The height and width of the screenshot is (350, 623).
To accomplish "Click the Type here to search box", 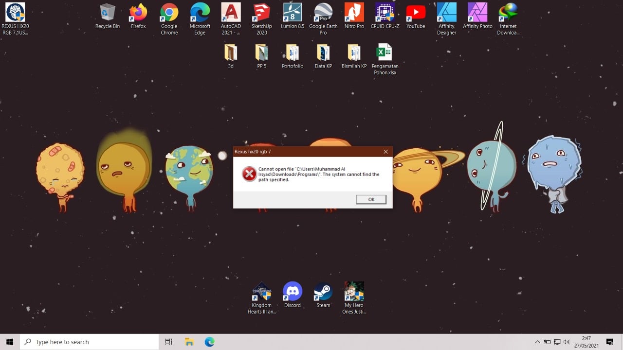I will 89,342.
